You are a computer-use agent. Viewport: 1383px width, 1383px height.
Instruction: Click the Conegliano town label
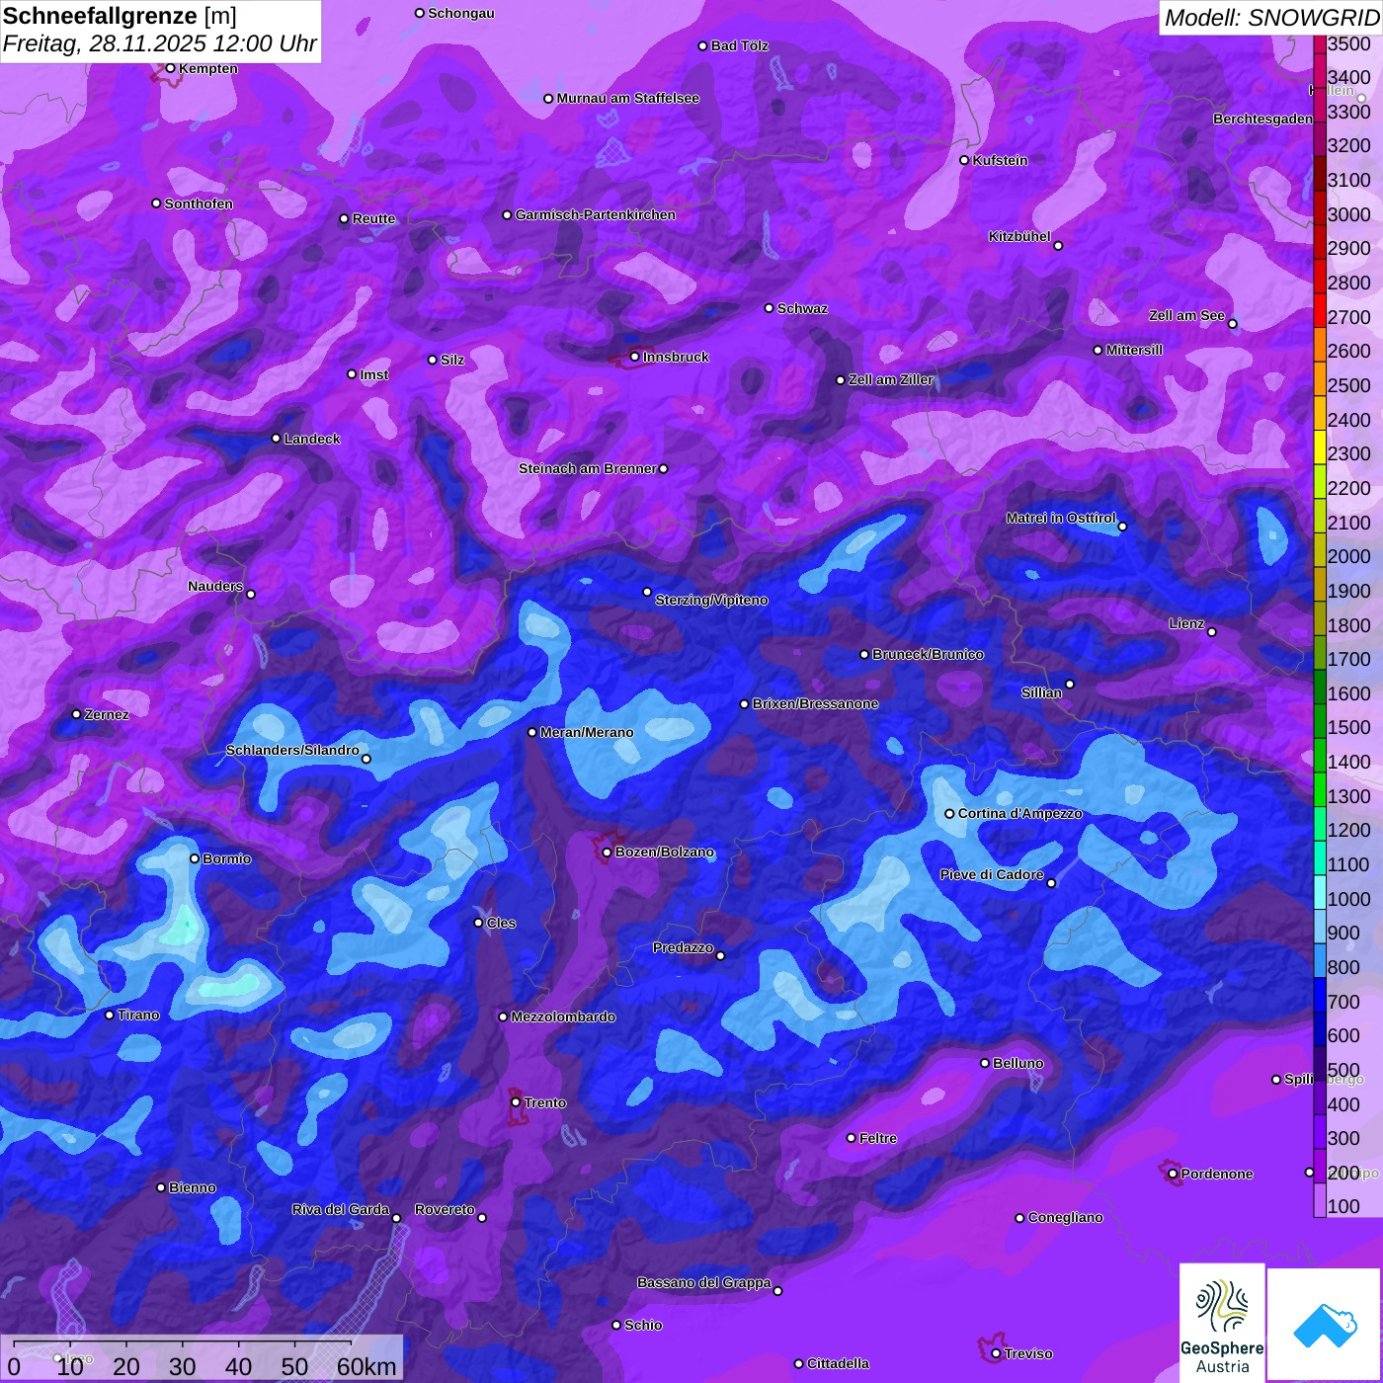[1065, 1217]
